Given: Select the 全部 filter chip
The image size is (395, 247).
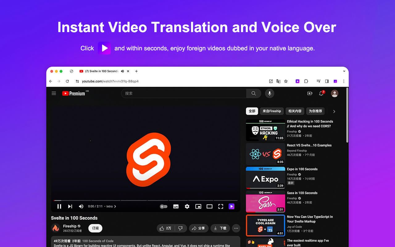Looking at the screenshot, I should [x=252, y=111].
